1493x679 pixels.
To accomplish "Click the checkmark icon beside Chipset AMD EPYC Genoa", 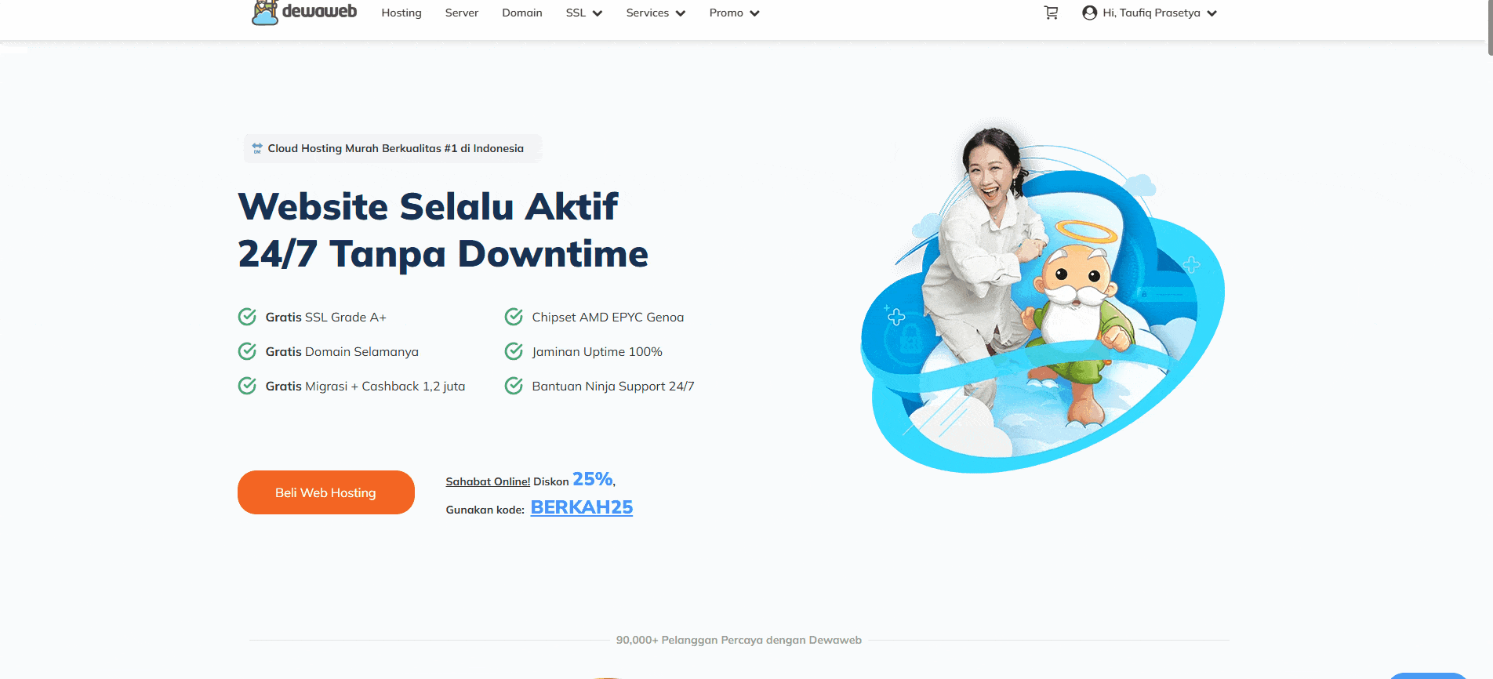I will [514, 317].
